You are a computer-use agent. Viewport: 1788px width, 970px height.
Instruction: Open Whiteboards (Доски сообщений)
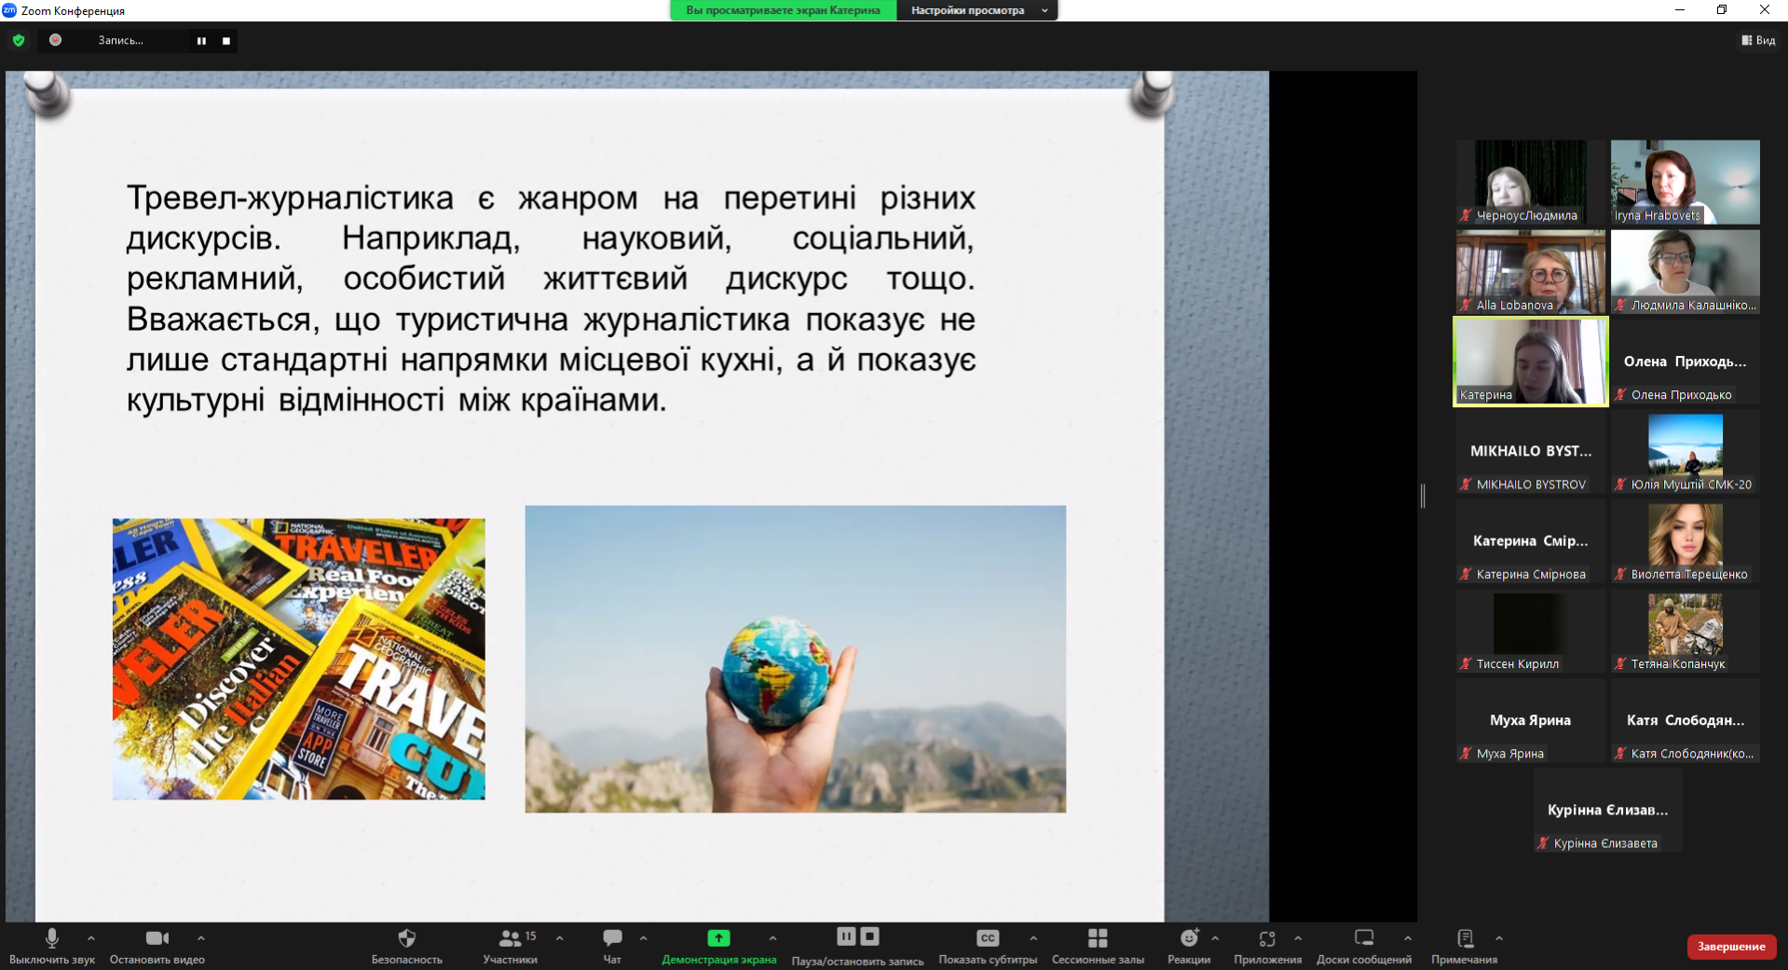(1364, 938)
